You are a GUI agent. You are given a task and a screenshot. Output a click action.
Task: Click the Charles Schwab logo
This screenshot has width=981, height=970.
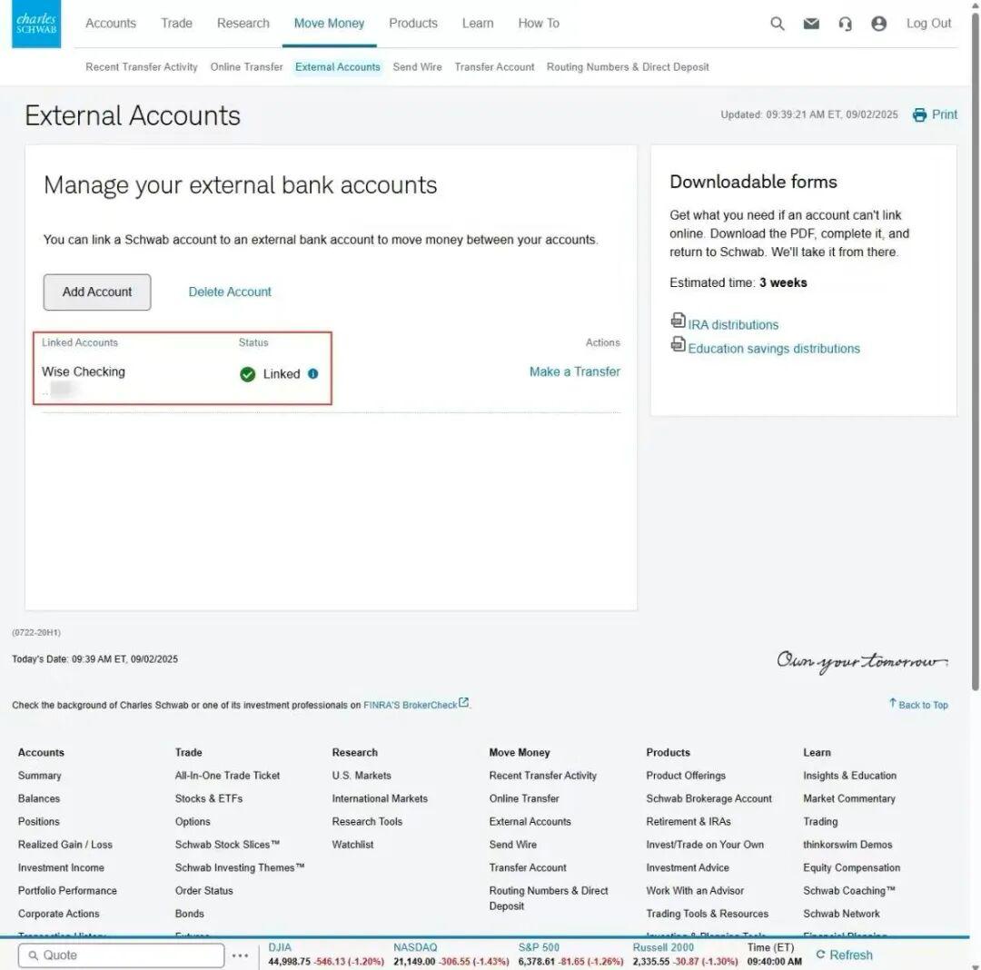[36, 24]
